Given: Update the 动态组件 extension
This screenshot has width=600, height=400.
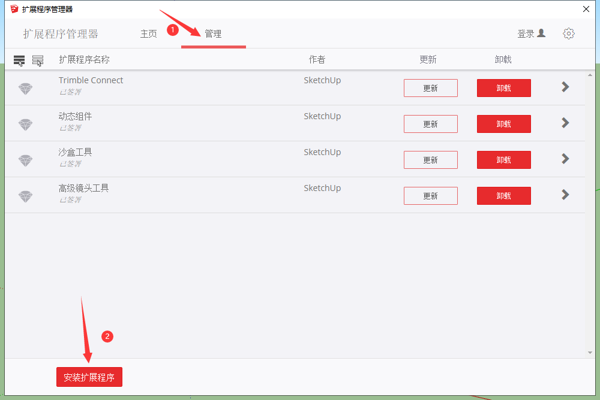Looking at the screenshot, I should click(430, 124).
